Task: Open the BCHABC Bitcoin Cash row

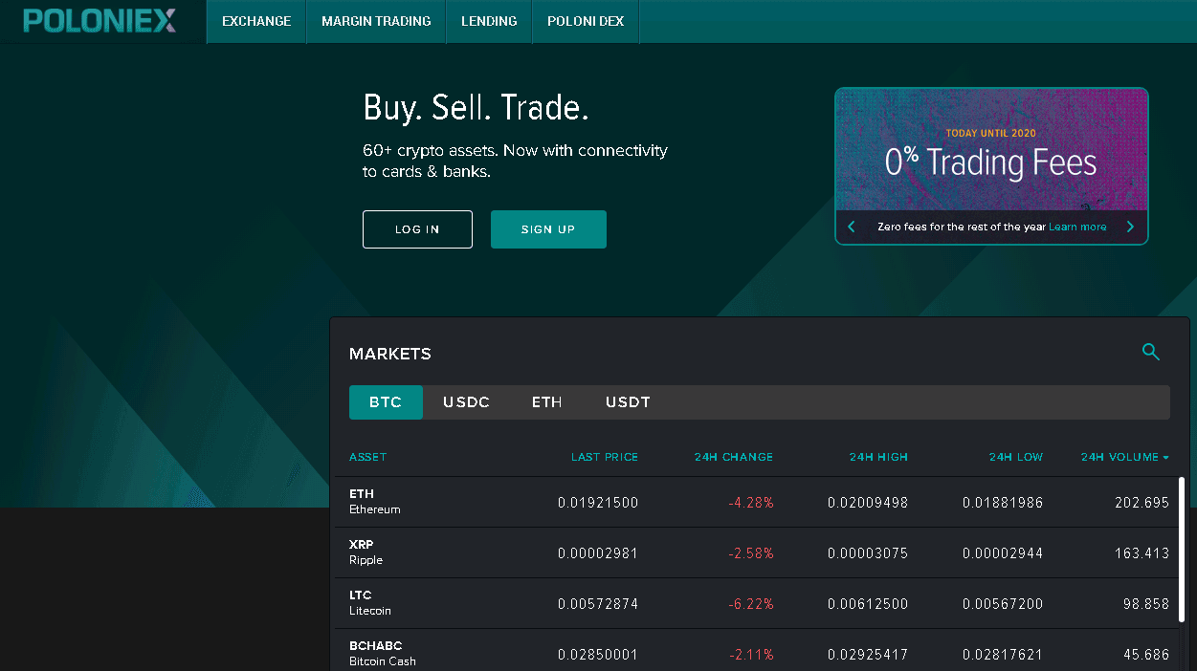Action: click(x=759, y=650)
